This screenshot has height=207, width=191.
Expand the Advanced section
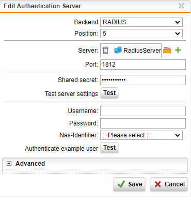click(9, 164)
